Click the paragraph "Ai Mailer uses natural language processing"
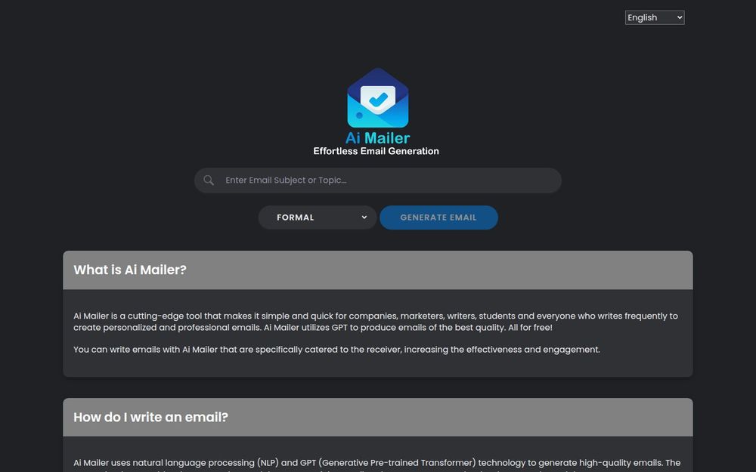The width and height of the screenshot is (756, 472). point(377,465)
